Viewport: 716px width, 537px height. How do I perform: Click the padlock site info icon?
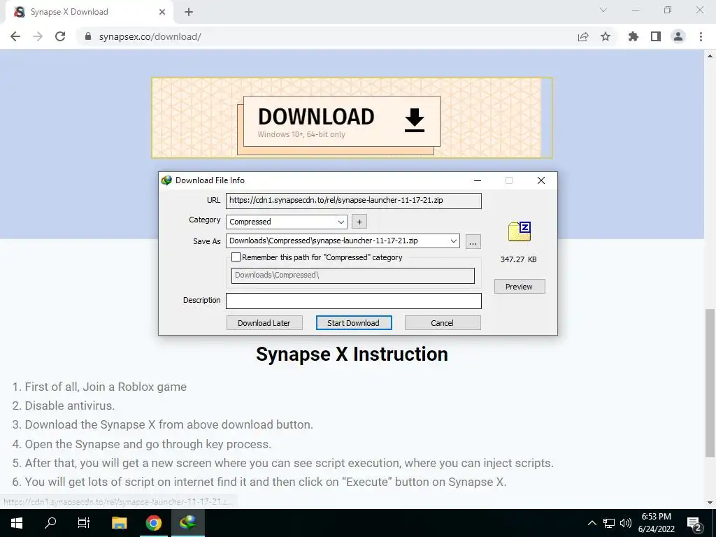[88, 36]
